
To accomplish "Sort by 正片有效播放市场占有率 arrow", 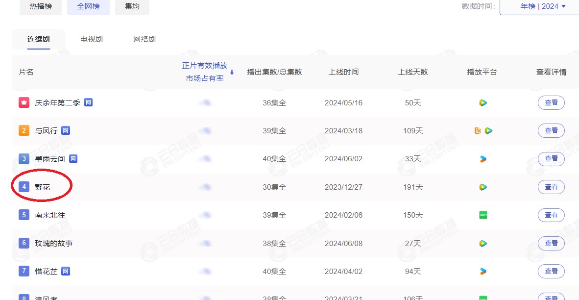I will pos(232,72).
